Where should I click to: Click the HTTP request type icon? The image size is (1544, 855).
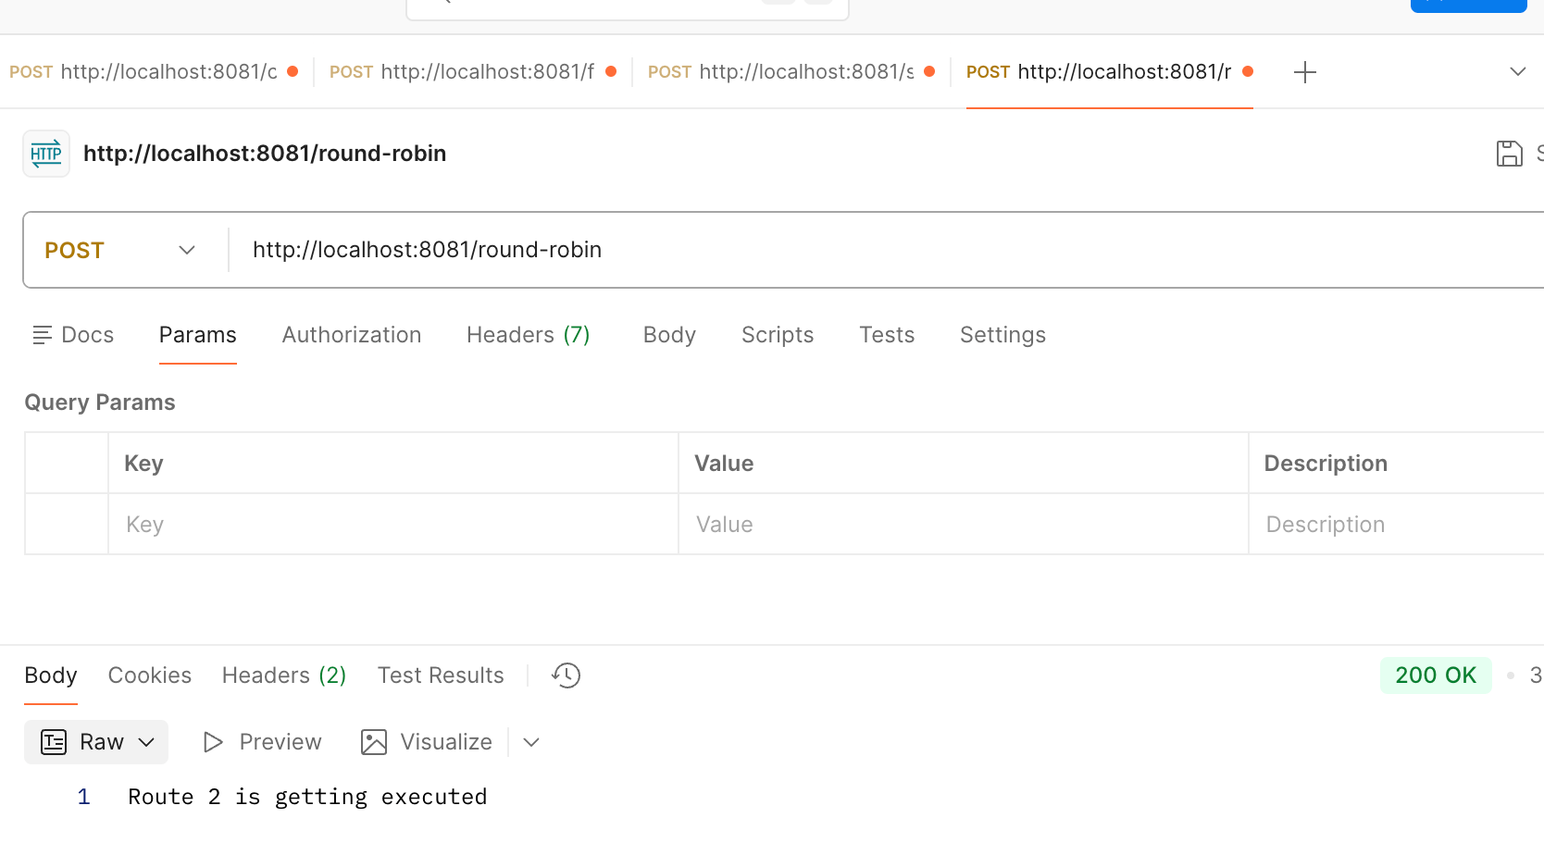click(x=46, y=154)
